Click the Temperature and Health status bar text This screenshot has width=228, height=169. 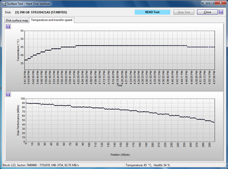(x=148, y=165)
